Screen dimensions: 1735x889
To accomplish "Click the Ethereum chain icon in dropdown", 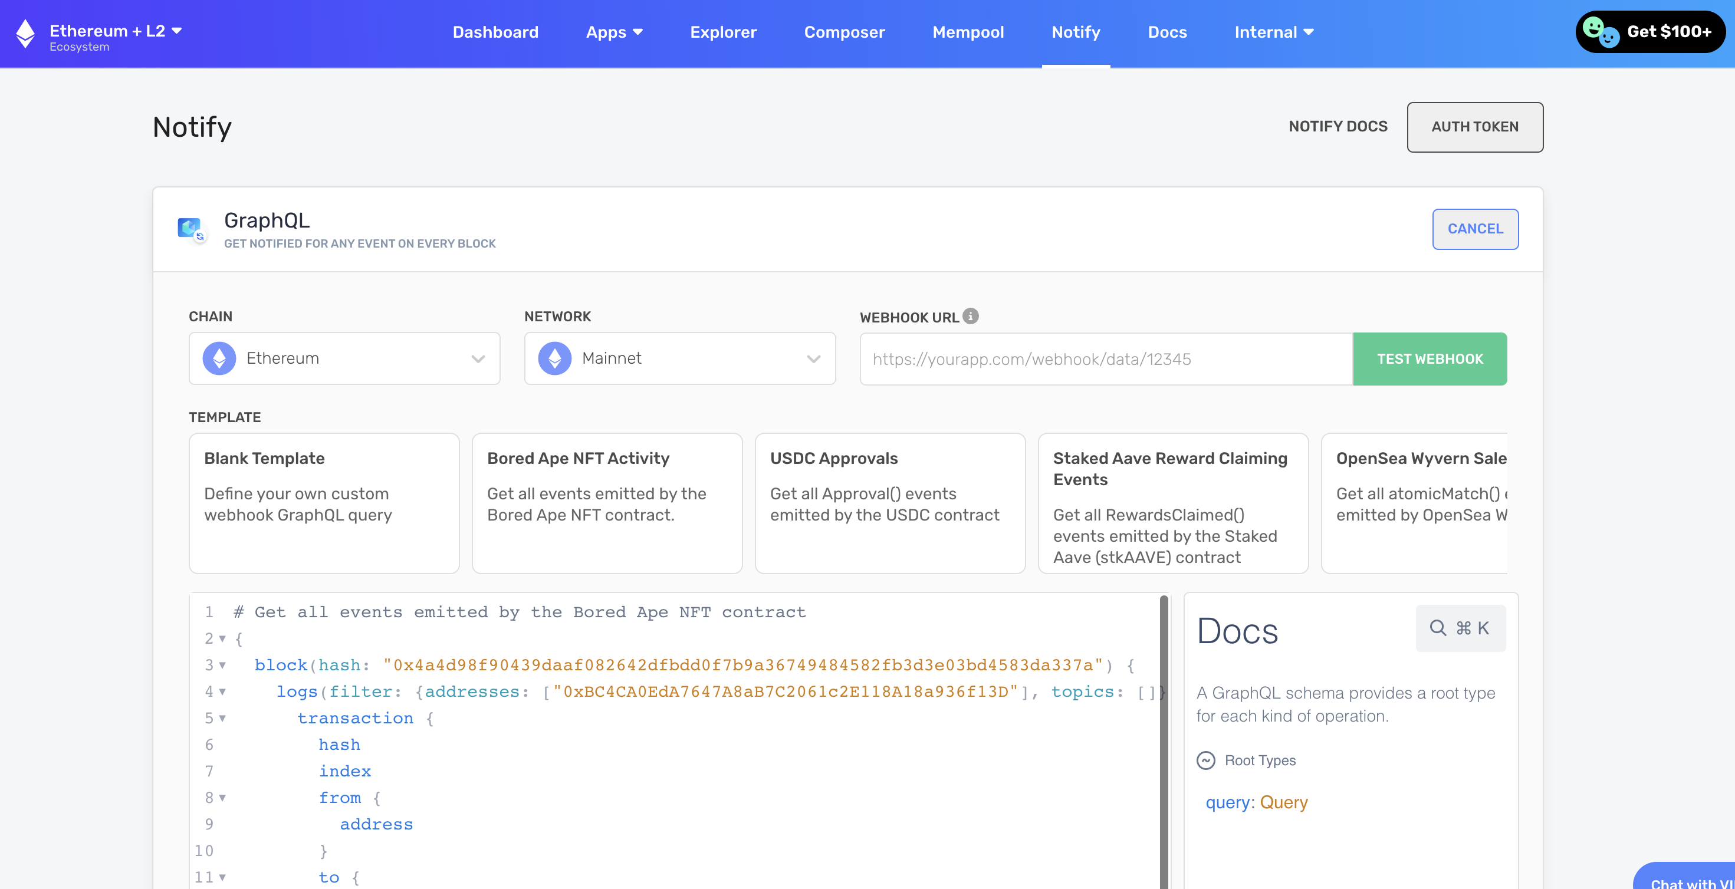I will click(219, 358).
